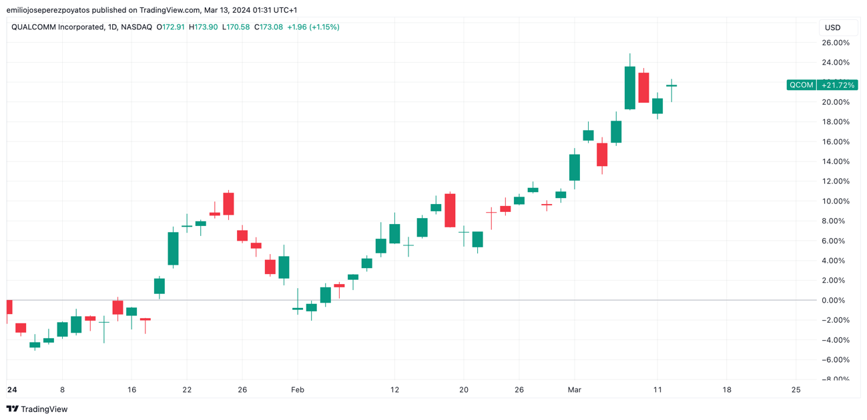Click the 26.00% level on price axis

coord(836,43)
